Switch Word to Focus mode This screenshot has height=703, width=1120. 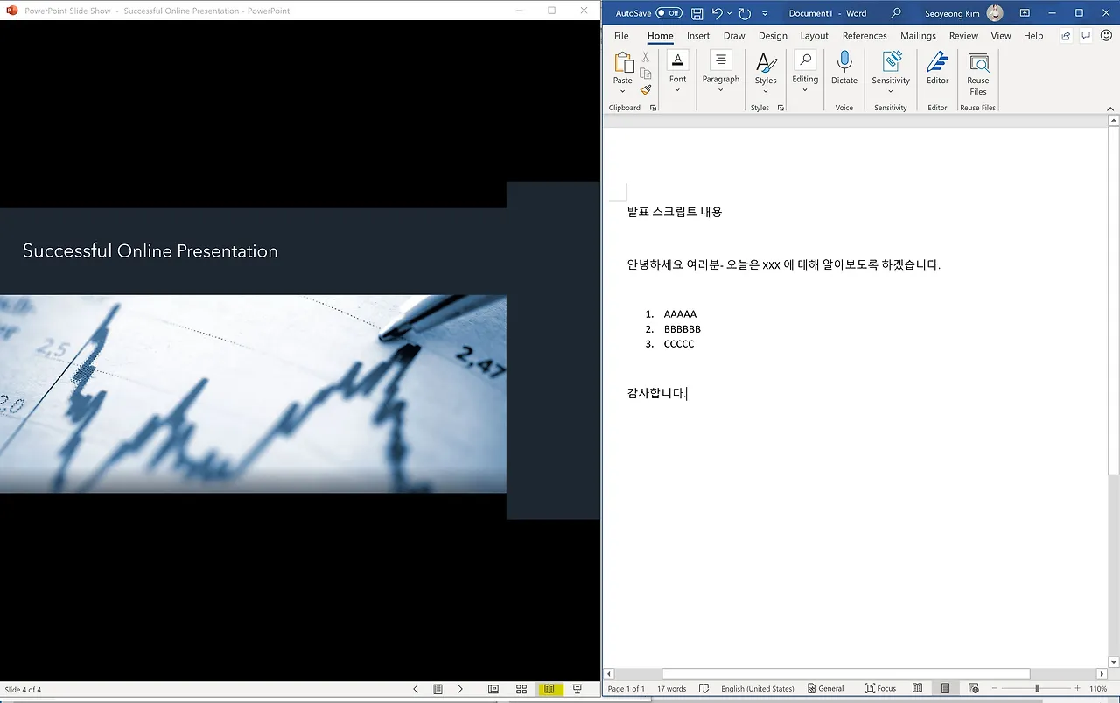coord(881,689)
